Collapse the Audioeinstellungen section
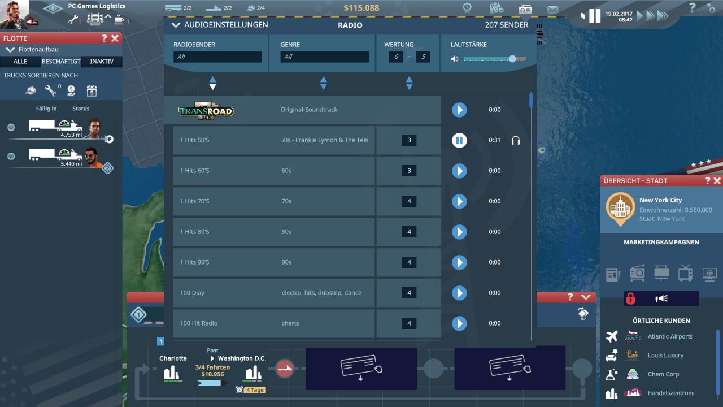 (176, 25)
